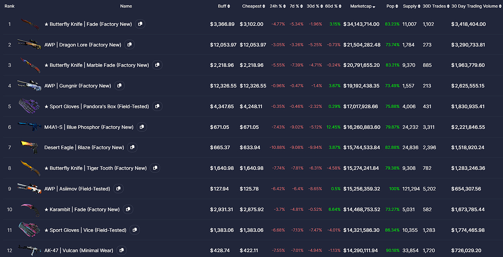Sort by 30D Trades column
Image resolution: width=503 pixels, height=257 pixels.
coord(436,6)
